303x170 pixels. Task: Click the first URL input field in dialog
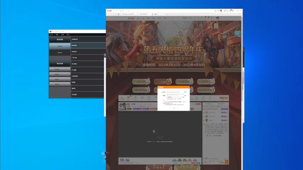click(x=175, y=92)
